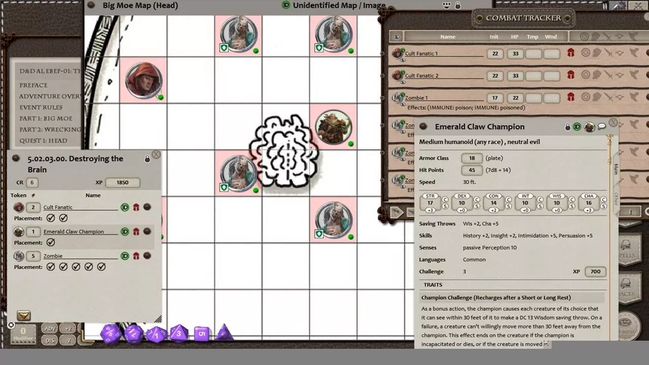Click the speech bubble icon on Champion sheet
This screenshot has width=649, height=365.
(602, 127)
